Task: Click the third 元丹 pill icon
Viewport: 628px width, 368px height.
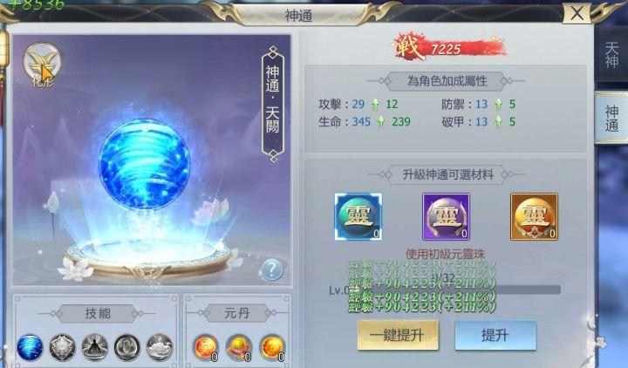Action: [x=272, y=348]
